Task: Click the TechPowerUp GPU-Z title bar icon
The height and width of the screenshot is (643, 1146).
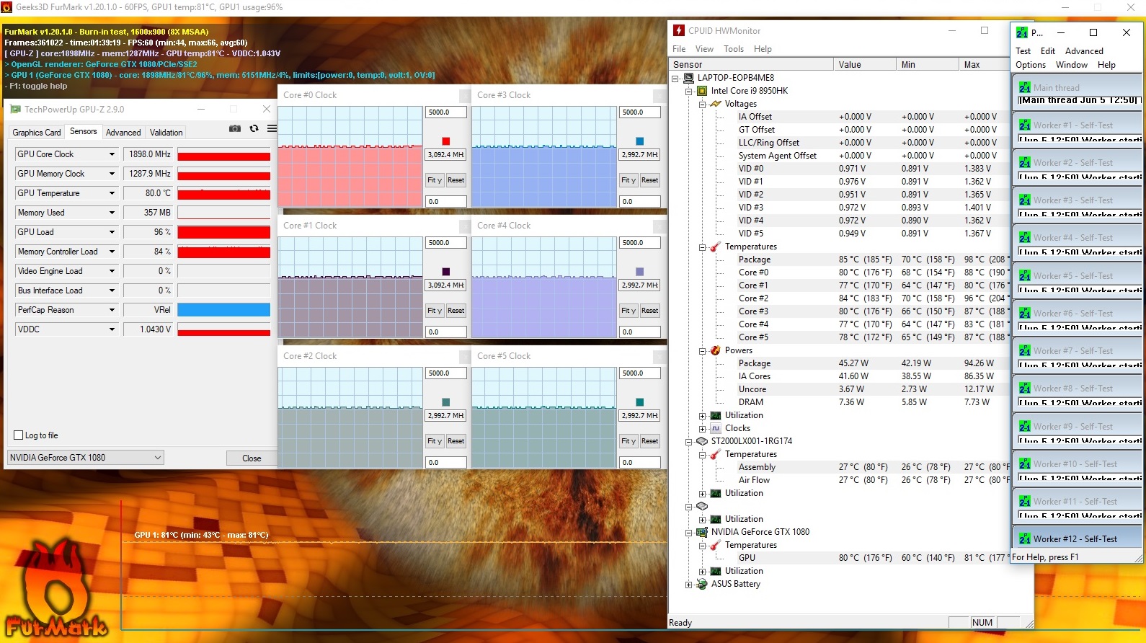Action: (15, 110)
